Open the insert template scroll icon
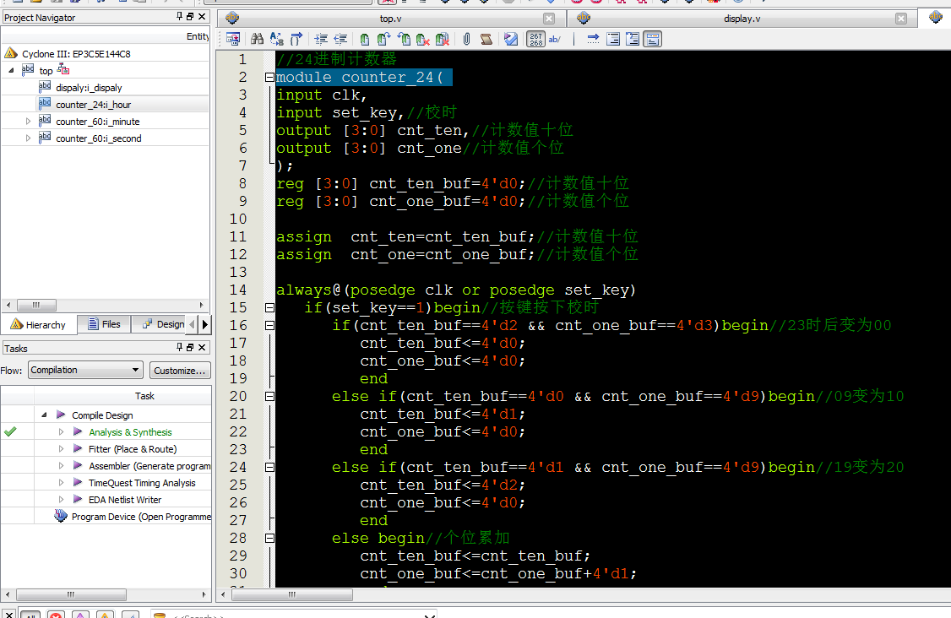 point(486,40)
